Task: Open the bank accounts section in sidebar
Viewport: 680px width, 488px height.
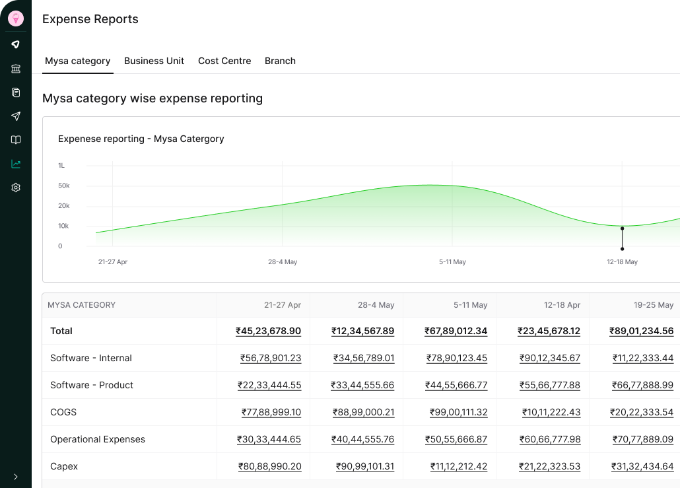Action: [15, 69]
